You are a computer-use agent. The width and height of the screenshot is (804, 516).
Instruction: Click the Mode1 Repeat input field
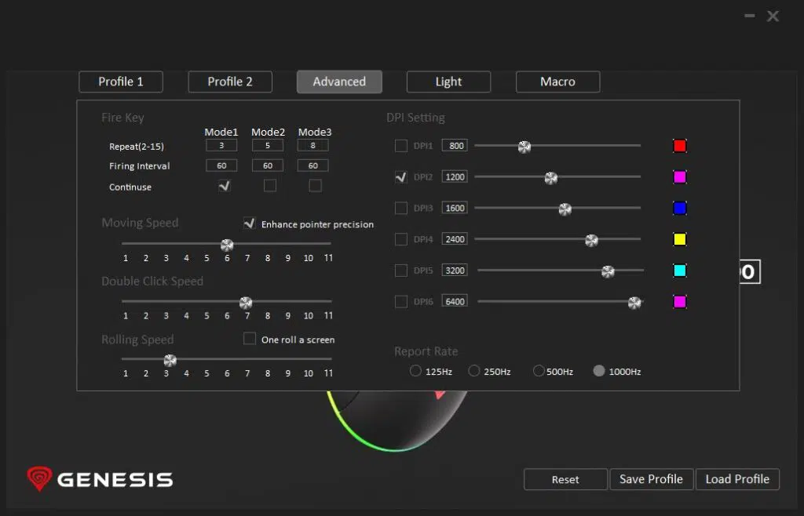click(221, 145)
